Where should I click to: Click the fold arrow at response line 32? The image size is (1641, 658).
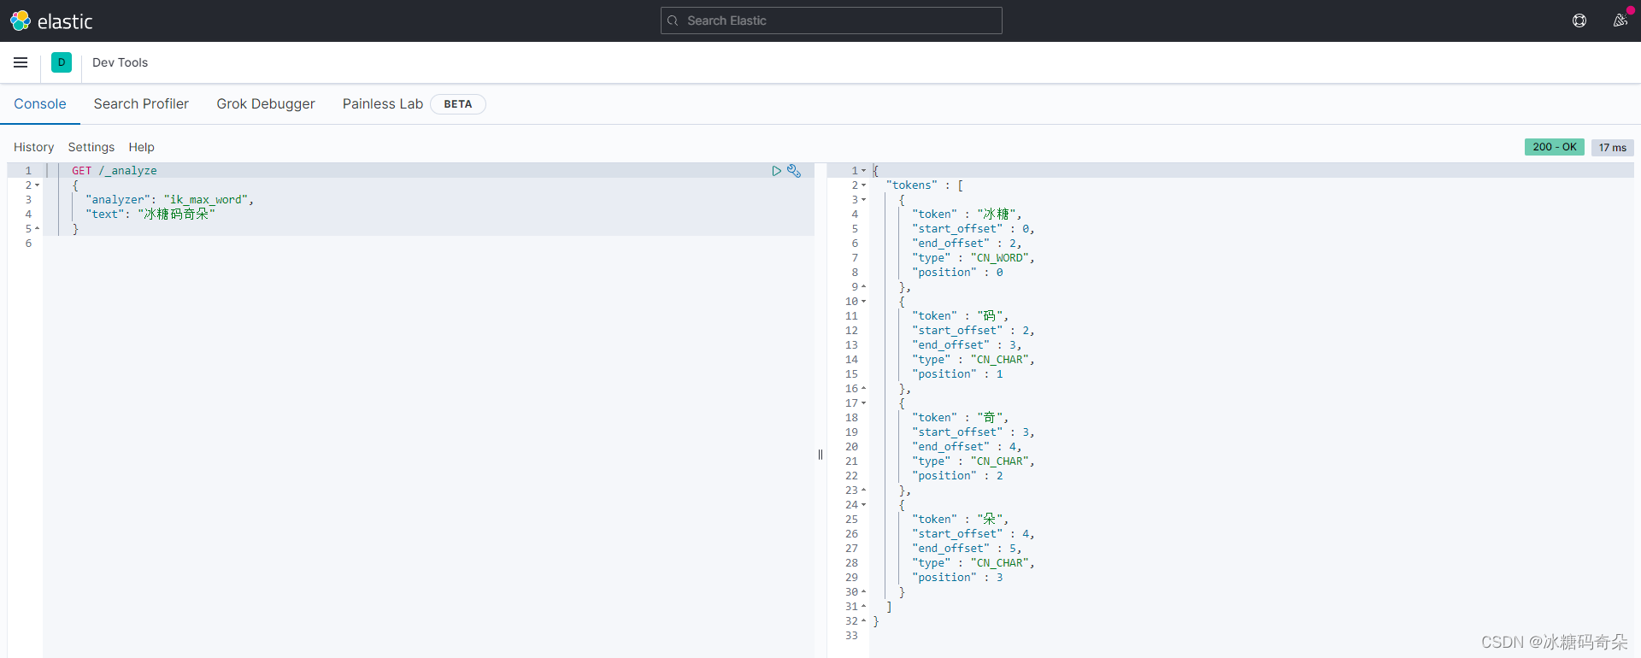click(x=863, y=621)
